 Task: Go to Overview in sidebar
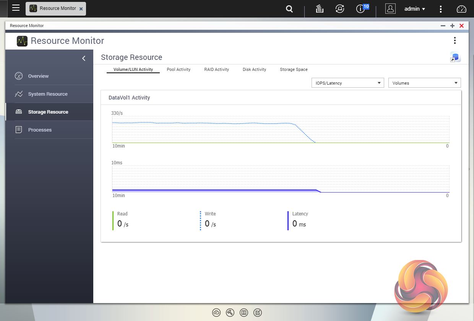click(38, 76)
